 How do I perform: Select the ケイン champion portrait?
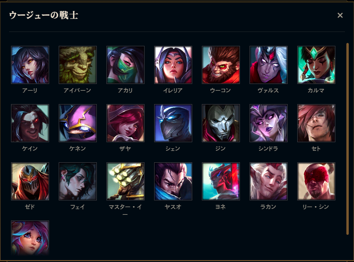[x=30, y=123]
